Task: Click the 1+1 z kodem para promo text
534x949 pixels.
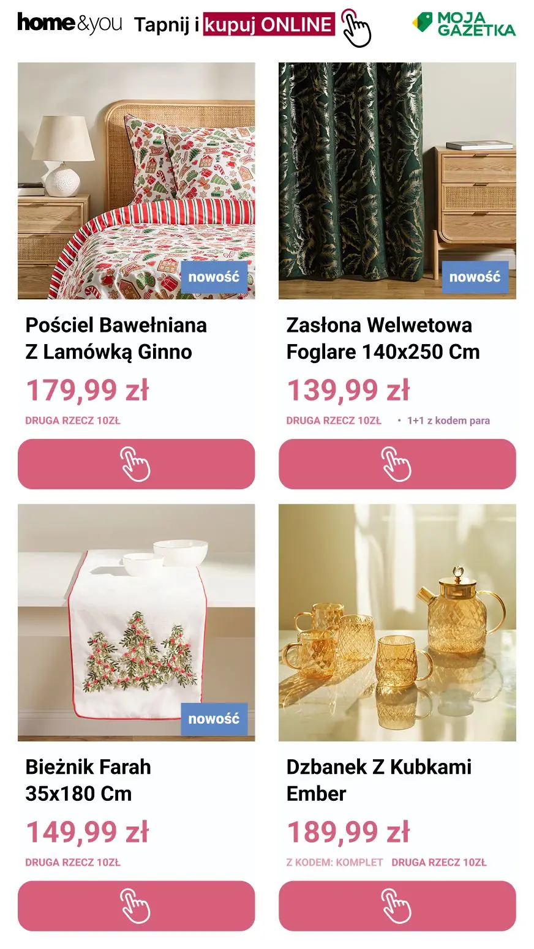Action: 448,421
